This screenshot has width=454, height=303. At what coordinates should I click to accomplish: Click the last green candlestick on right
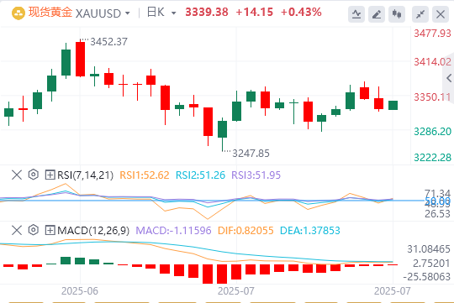[x=393, y=105]
